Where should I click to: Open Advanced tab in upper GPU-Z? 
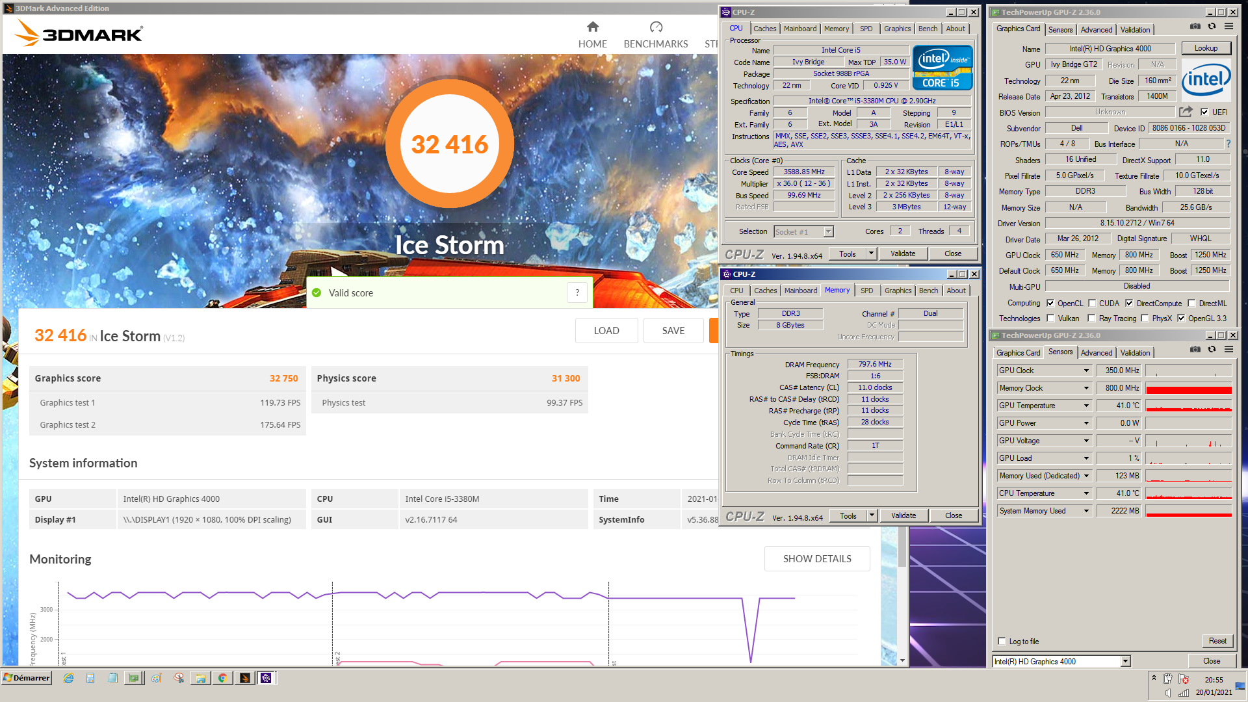[x=1096, y=30]
